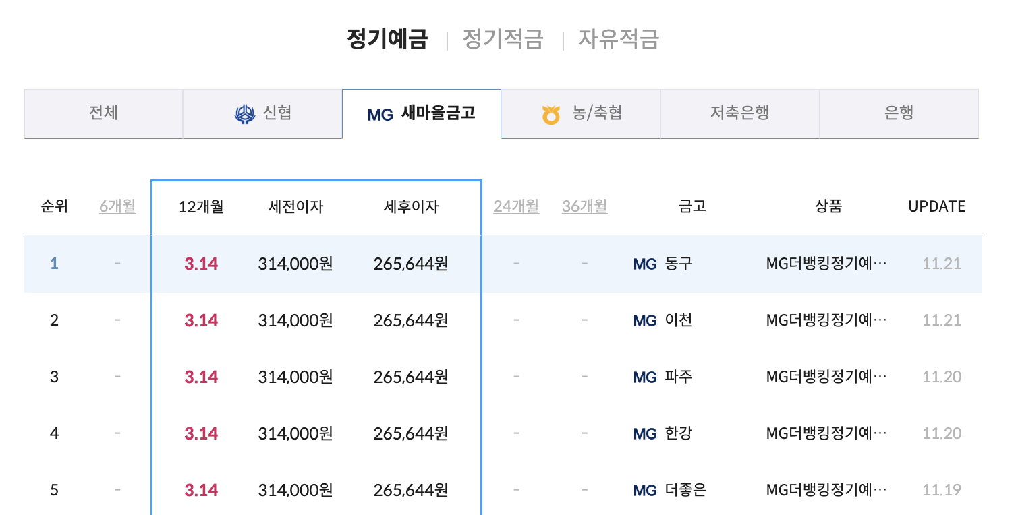The image size is (1016, 515).
Task: Click 314,000원 in the 동구 row
Action: tap(295, 264)
